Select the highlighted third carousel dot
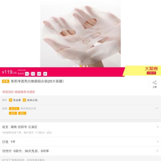Viewport: 161px width, 161px height. click(x=80, y=66)
